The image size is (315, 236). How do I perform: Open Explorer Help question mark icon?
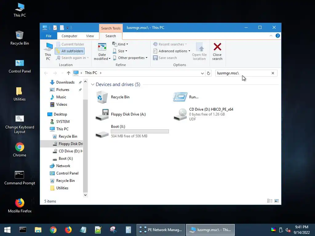(278, 36)
